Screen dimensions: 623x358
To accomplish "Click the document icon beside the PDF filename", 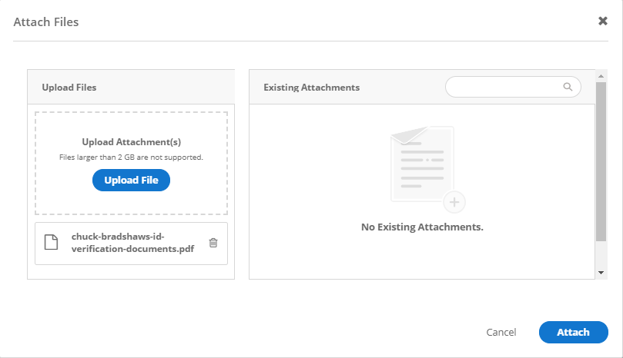I will click(51, 243).
